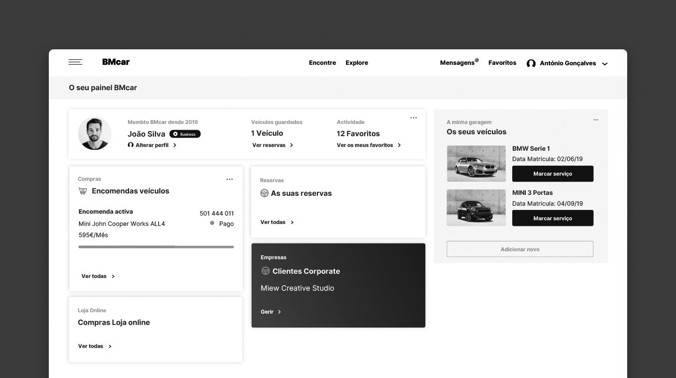
Task: Click the shopping cart icon by Encomendas
Action: (83, 191)
